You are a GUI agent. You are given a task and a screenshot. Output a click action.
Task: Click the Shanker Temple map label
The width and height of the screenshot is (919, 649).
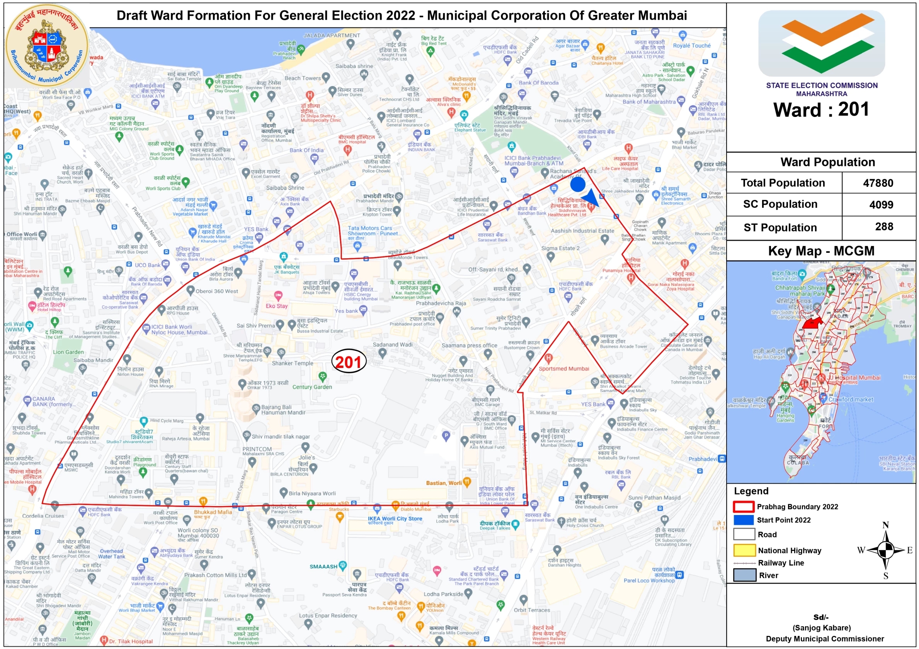tap(292, 363)
